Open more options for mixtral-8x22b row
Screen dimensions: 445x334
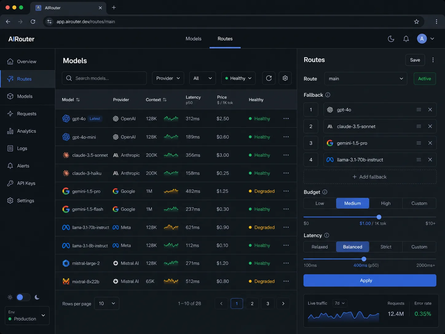coord(286,281)
